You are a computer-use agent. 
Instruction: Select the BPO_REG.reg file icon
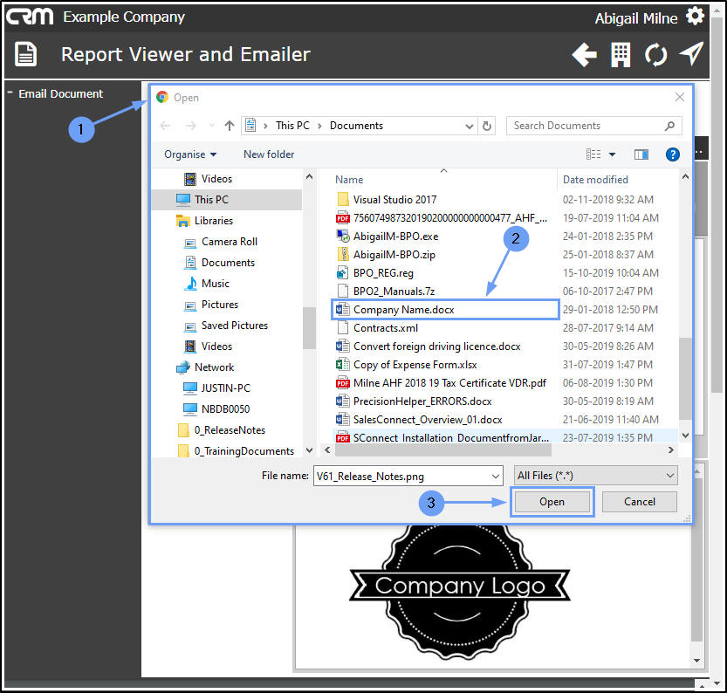(x=343, y=272)
